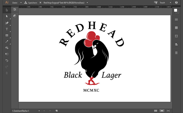The image size is (183, 113).
Task: Open the Datei menu
Action: [x=15, y=3]
